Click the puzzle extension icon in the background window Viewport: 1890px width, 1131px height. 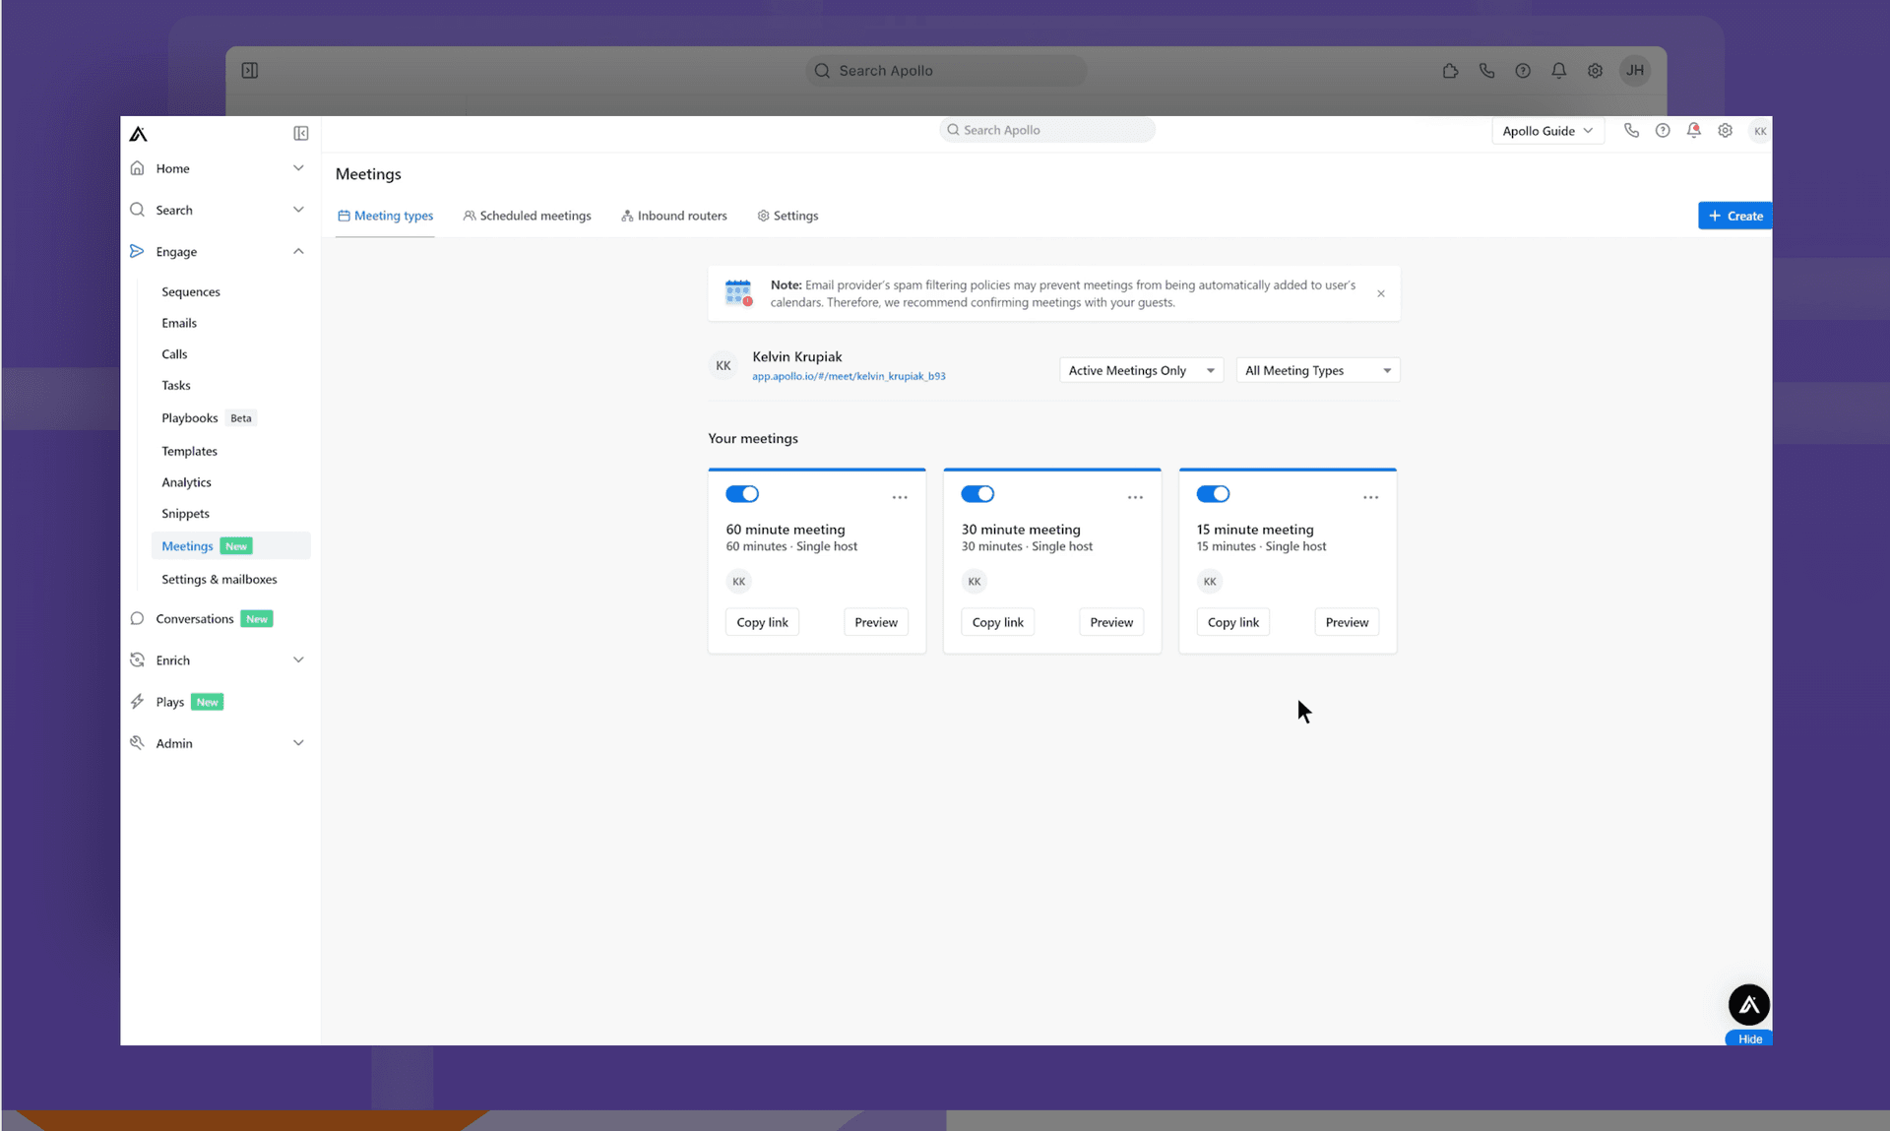point(1450,70)
